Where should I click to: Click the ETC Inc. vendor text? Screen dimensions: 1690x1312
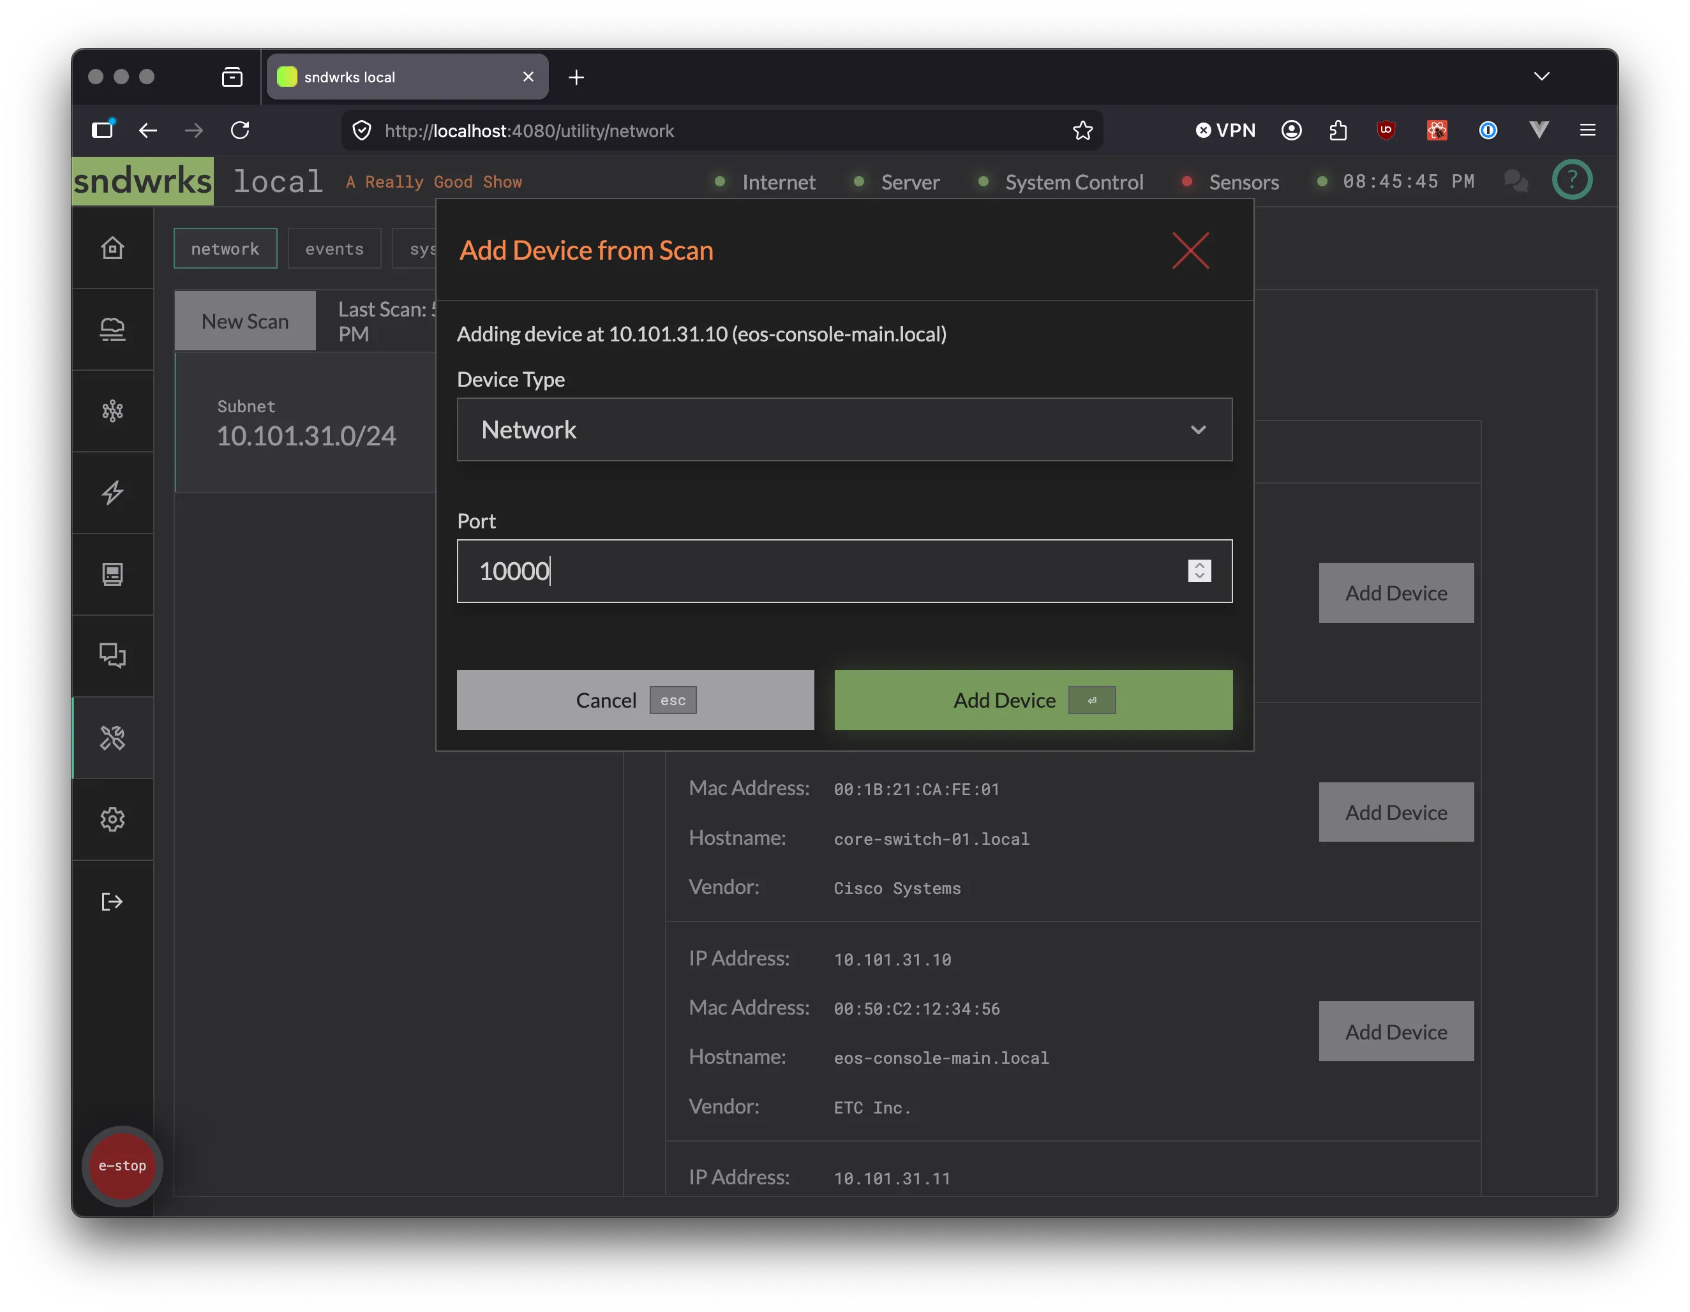[872, 1107]
